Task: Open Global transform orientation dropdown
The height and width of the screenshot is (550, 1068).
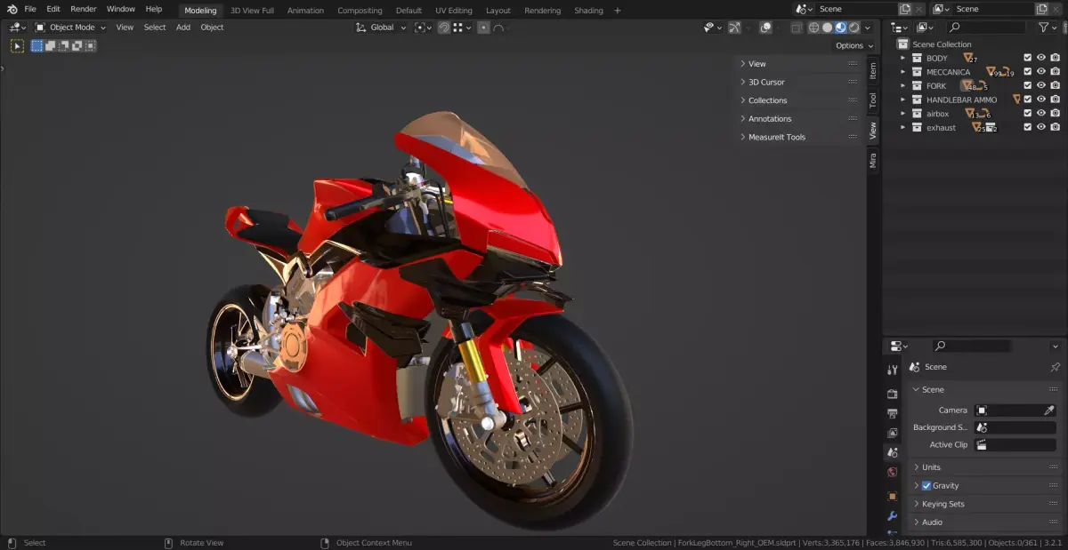Action: coord(381,28)
